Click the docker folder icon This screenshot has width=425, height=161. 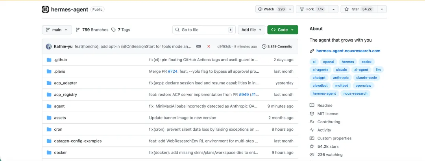(x=49, y=153)
